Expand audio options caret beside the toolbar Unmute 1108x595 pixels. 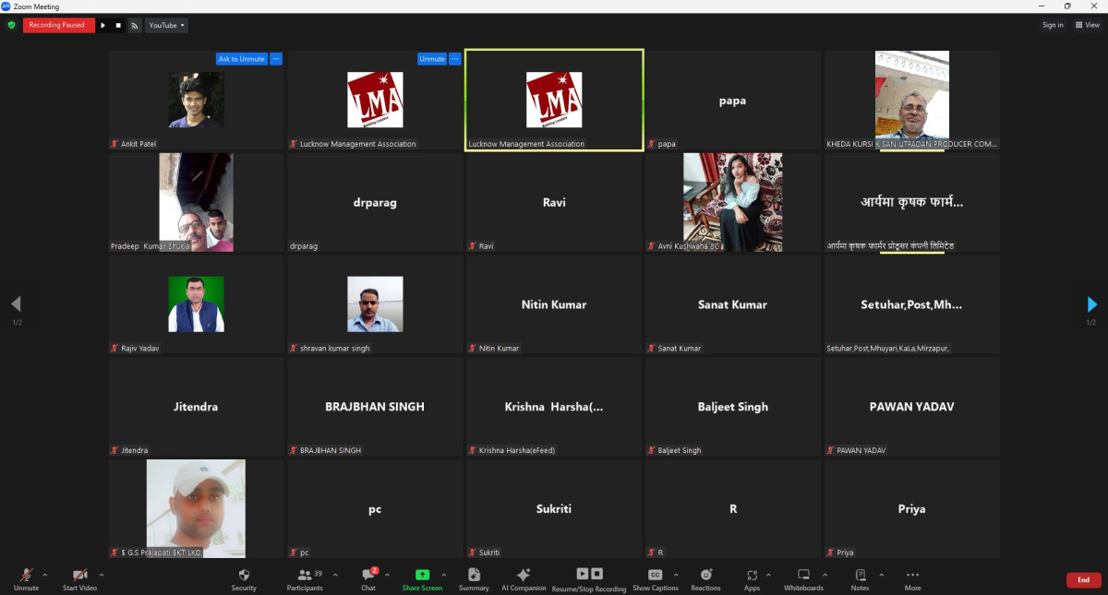pyautogui.click(x=45, y=575)
